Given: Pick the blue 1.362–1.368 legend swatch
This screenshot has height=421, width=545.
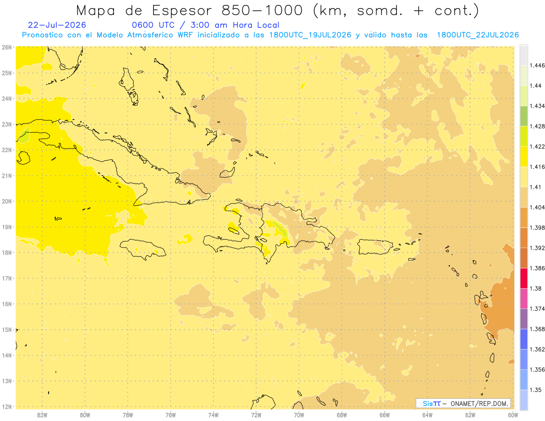Looking at the screenshot, I should click(x=524, y=339).
